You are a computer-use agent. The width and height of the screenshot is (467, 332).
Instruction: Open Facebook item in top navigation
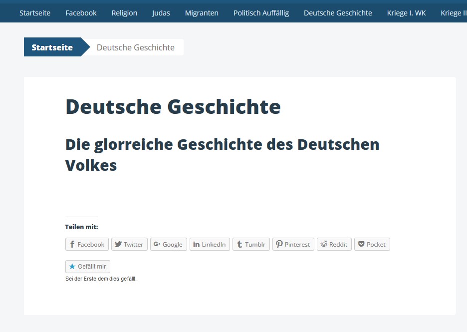pyautogui.click(x=81, y=13)
